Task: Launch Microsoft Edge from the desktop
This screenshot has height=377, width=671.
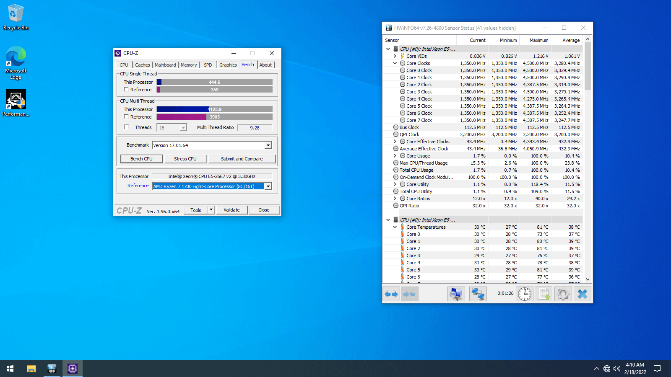Action: click(x=16, y=63)
